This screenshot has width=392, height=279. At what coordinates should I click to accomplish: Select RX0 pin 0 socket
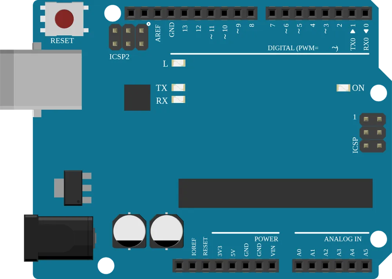click(365, 13)
